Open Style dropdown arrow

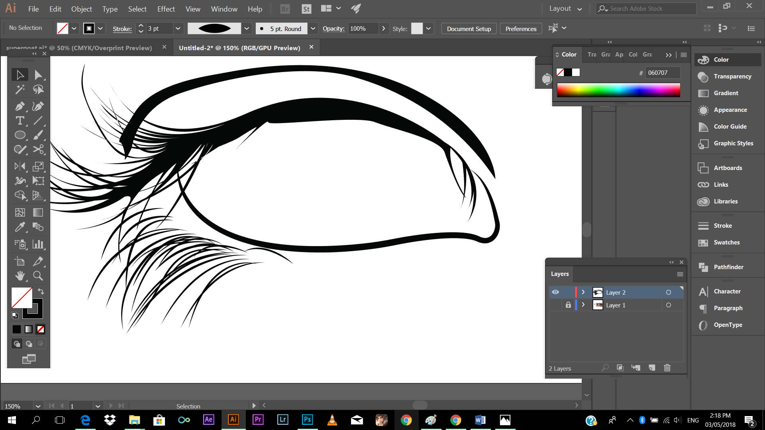pyautogui.click(x=428, y=28)
